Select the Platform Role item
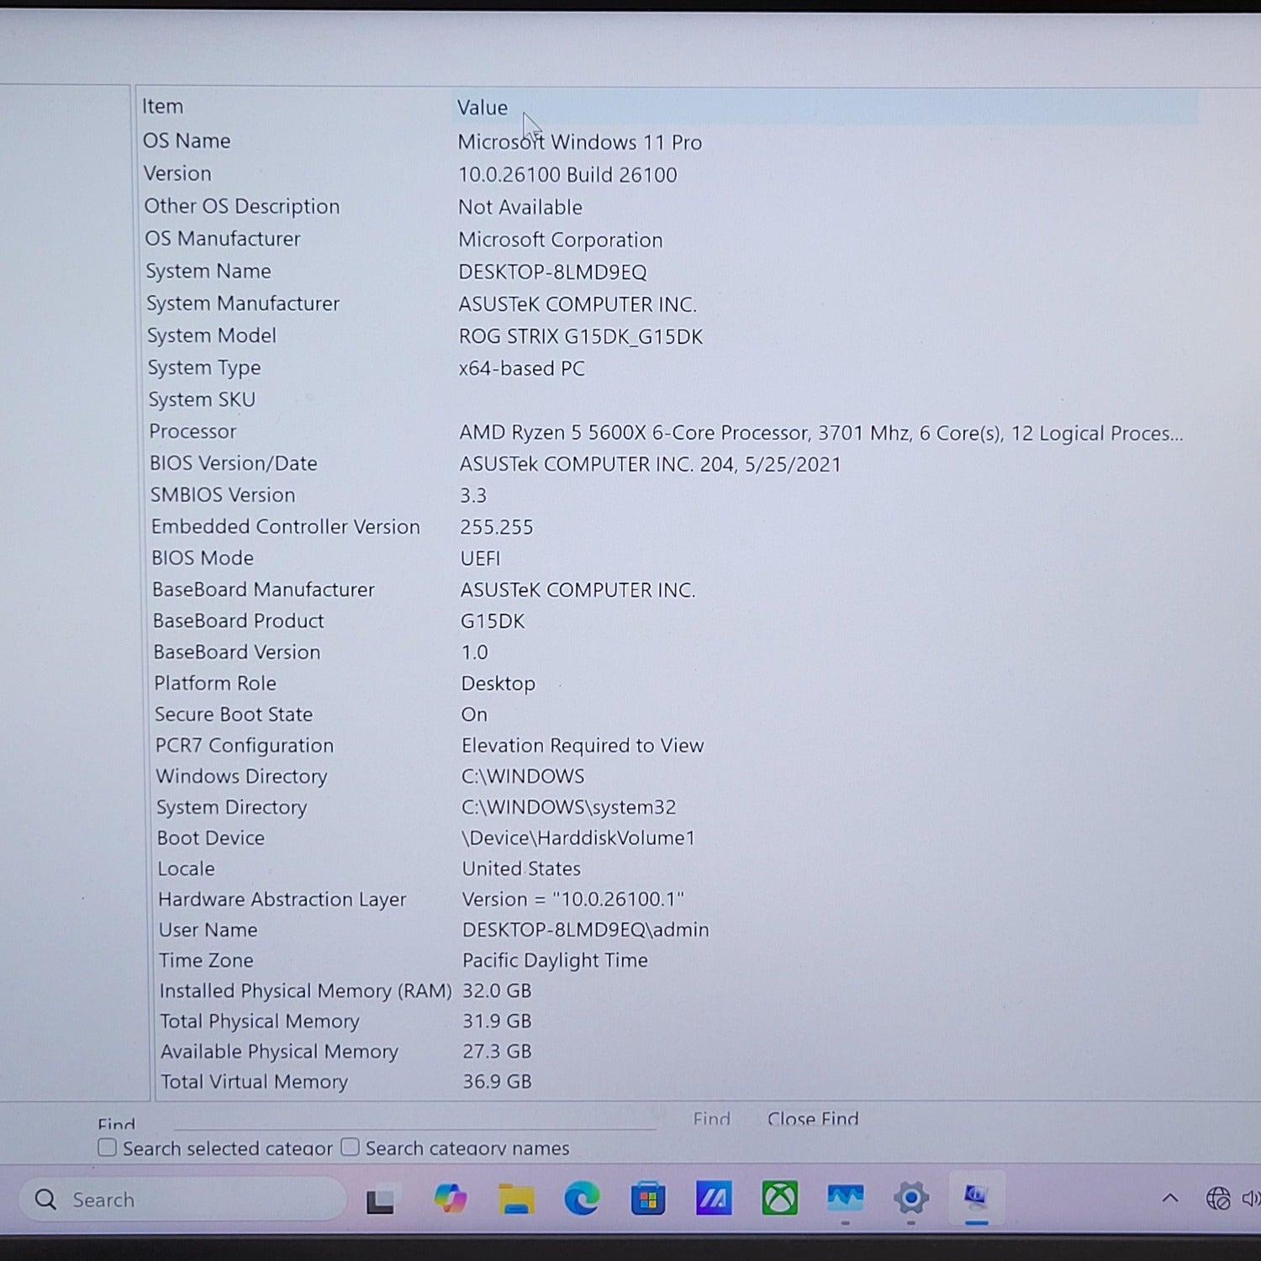This screenshot has height=1261, width=1261. 215,683
